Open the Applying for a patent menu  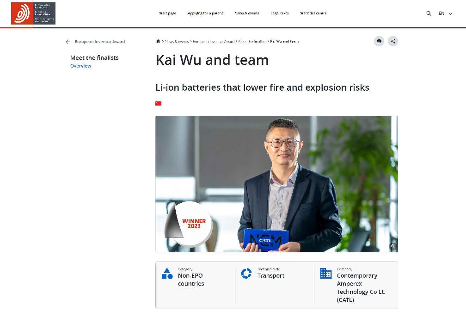[205, 13]
